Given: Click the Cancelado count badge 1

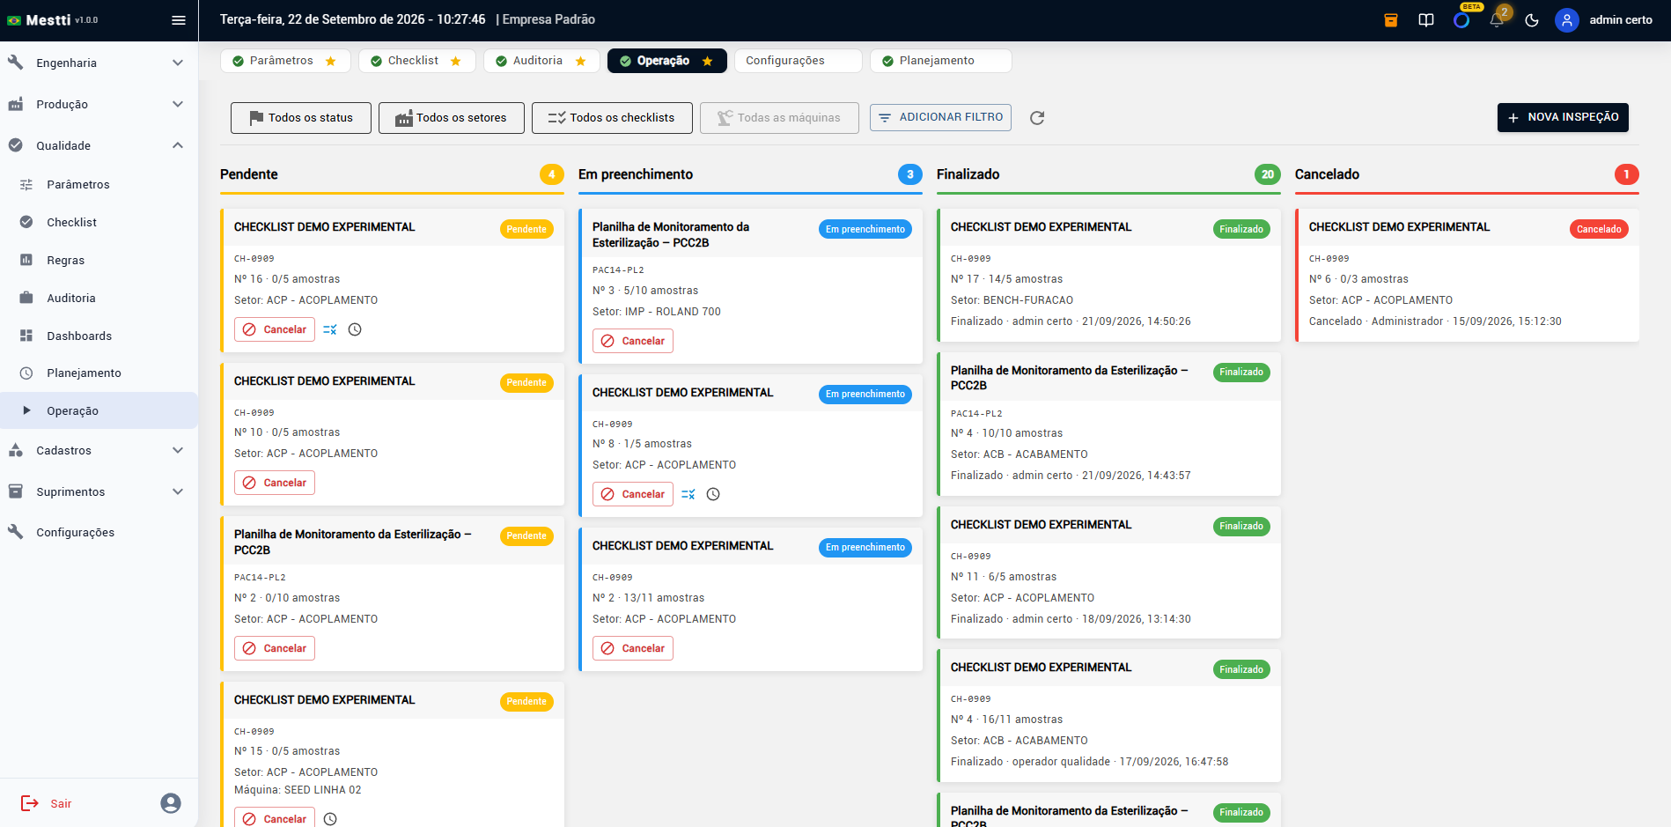Looking at the screenshot, I should [1627, 174].
